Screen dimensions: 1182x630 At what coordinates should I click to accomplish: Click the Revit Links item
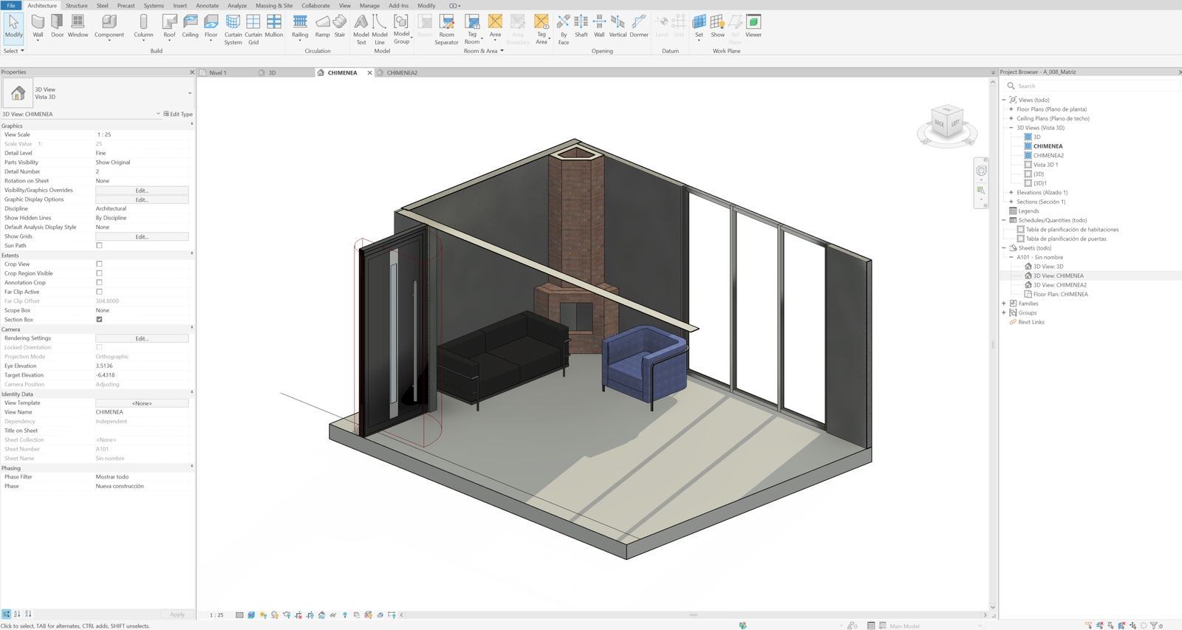tap(1031, 322)
